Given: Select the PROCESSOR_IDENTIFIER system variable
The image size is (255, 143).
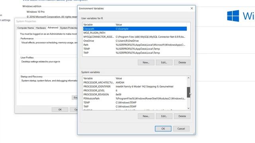Looking at the screenshot, I should (135, 87).
